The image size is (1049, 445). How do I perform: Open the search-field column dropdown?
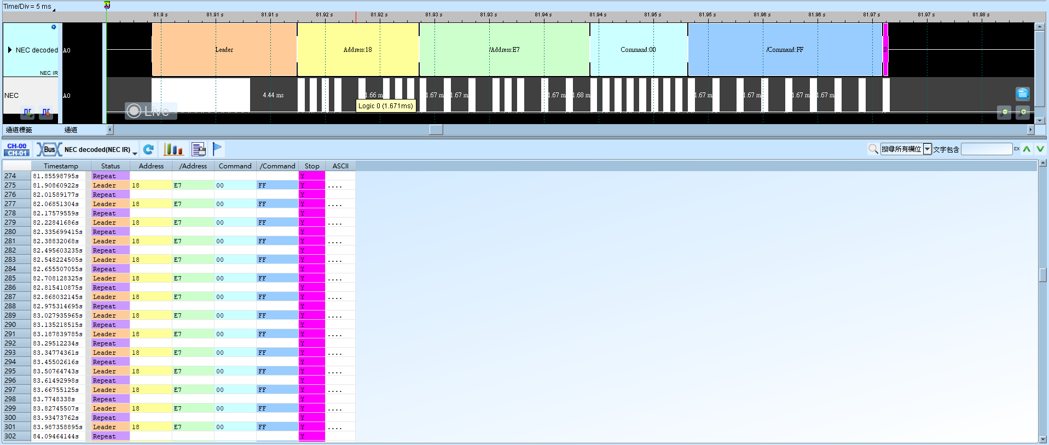[928, 149]
